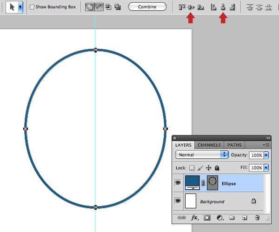Viewport: 279px width, 232px height.
Task: Open the layer style fx menu
Action: coord(195,218)
